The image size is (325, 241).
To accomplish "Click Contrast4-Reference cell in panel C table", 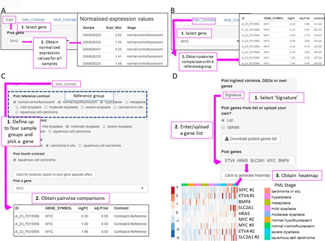I will point(130,232).
